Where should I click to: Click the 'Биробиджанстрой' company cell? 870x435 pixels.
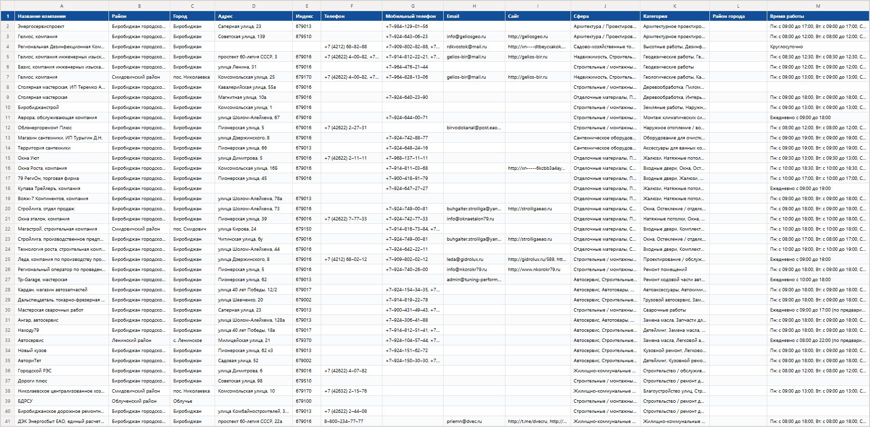pyautogui.click(x=62, y=108)
